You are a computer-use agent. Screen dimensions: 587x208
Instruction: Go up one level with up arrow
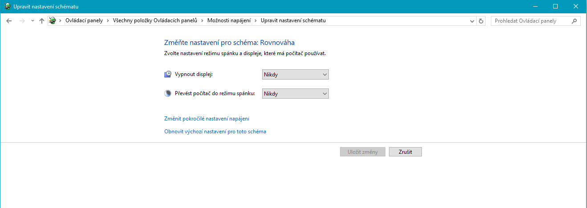(x=42, y=21)
